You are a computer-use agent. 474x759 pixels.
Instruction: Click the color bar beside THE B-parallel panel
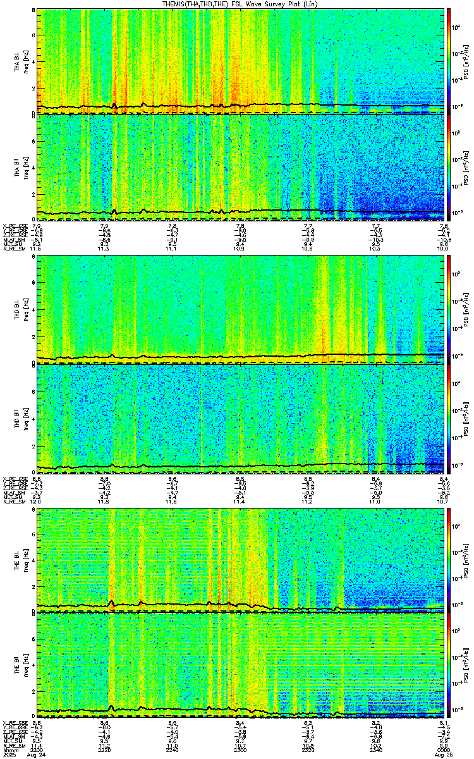[x=449, y=665]
